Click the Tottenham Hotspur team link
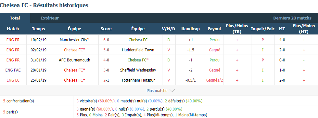This screenshot has height=118, width=318. [138, 80]
